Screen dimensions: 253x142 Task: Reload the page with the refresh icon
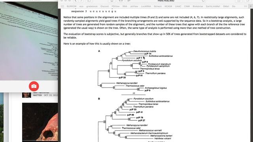(203, 1)
